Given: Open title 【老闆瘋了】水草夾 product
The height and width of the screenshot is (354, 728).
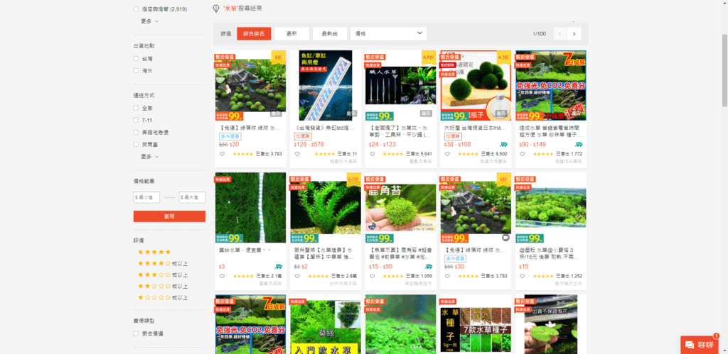Looking at the screenshot, I should [400, 131].
